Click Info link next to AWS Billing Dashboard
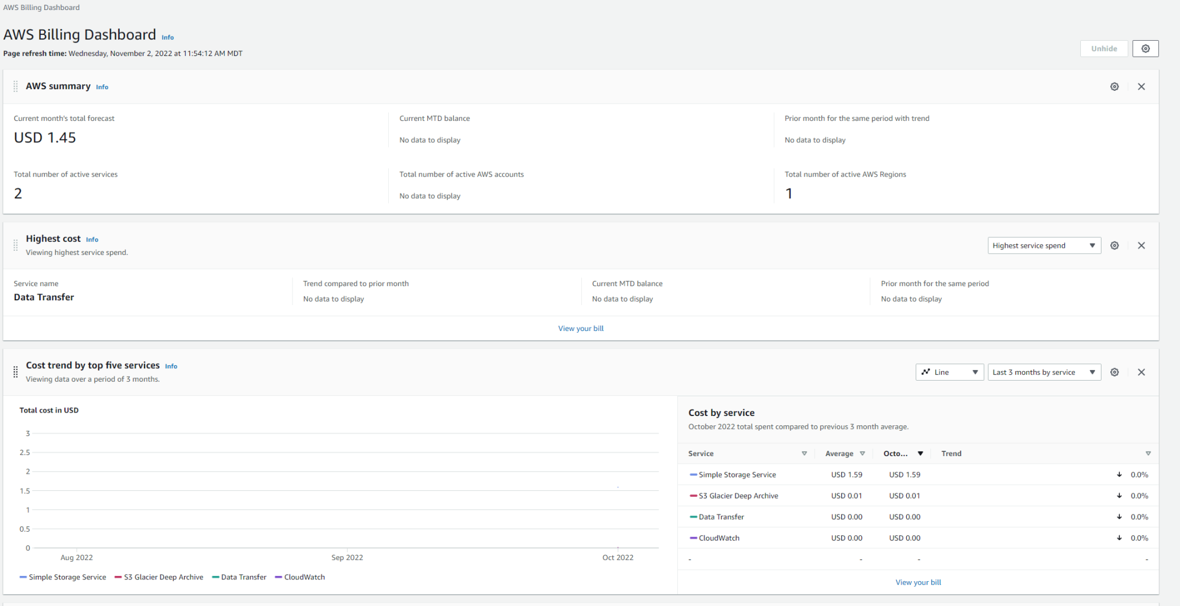1180x606 pixels. (x=168, y=37)
